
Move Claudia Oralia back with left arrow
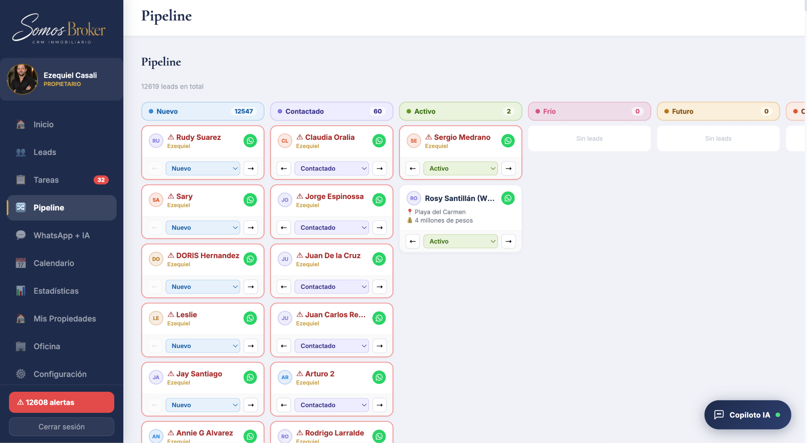[x=284, y=168]
